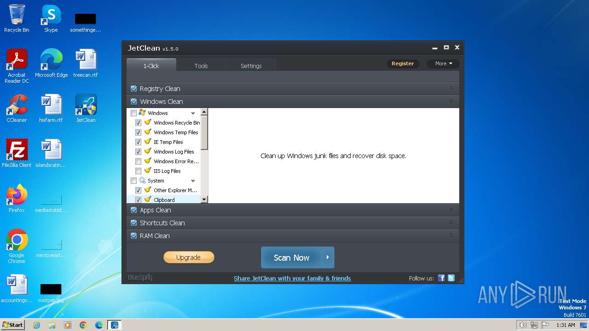Start scan with Scan Now
This screenshot has width=589, height=331.
coord(291,257)
